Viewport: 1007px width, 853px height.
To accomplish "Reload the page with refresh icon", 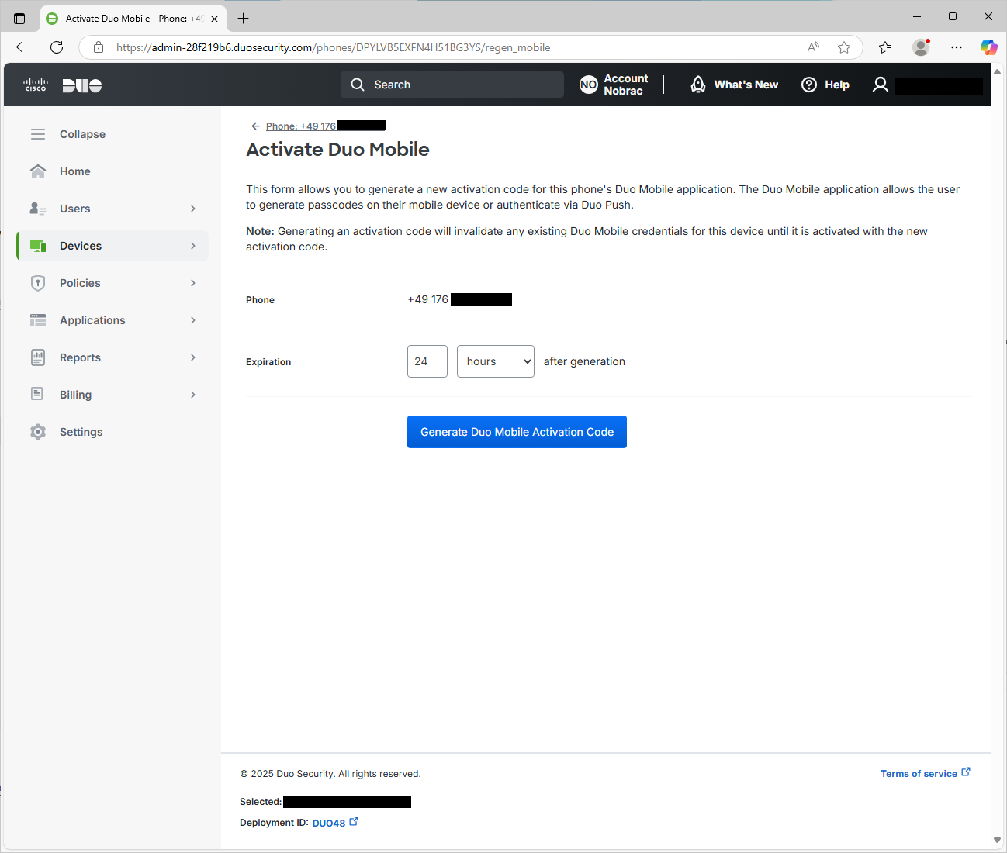I will 57,47.
